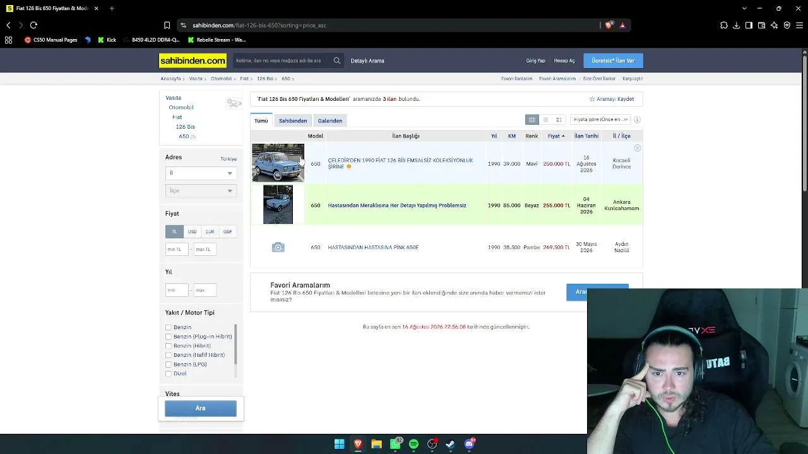
Task: Open the Fiyata göre sort dropdown
Action: pos(600,120)
